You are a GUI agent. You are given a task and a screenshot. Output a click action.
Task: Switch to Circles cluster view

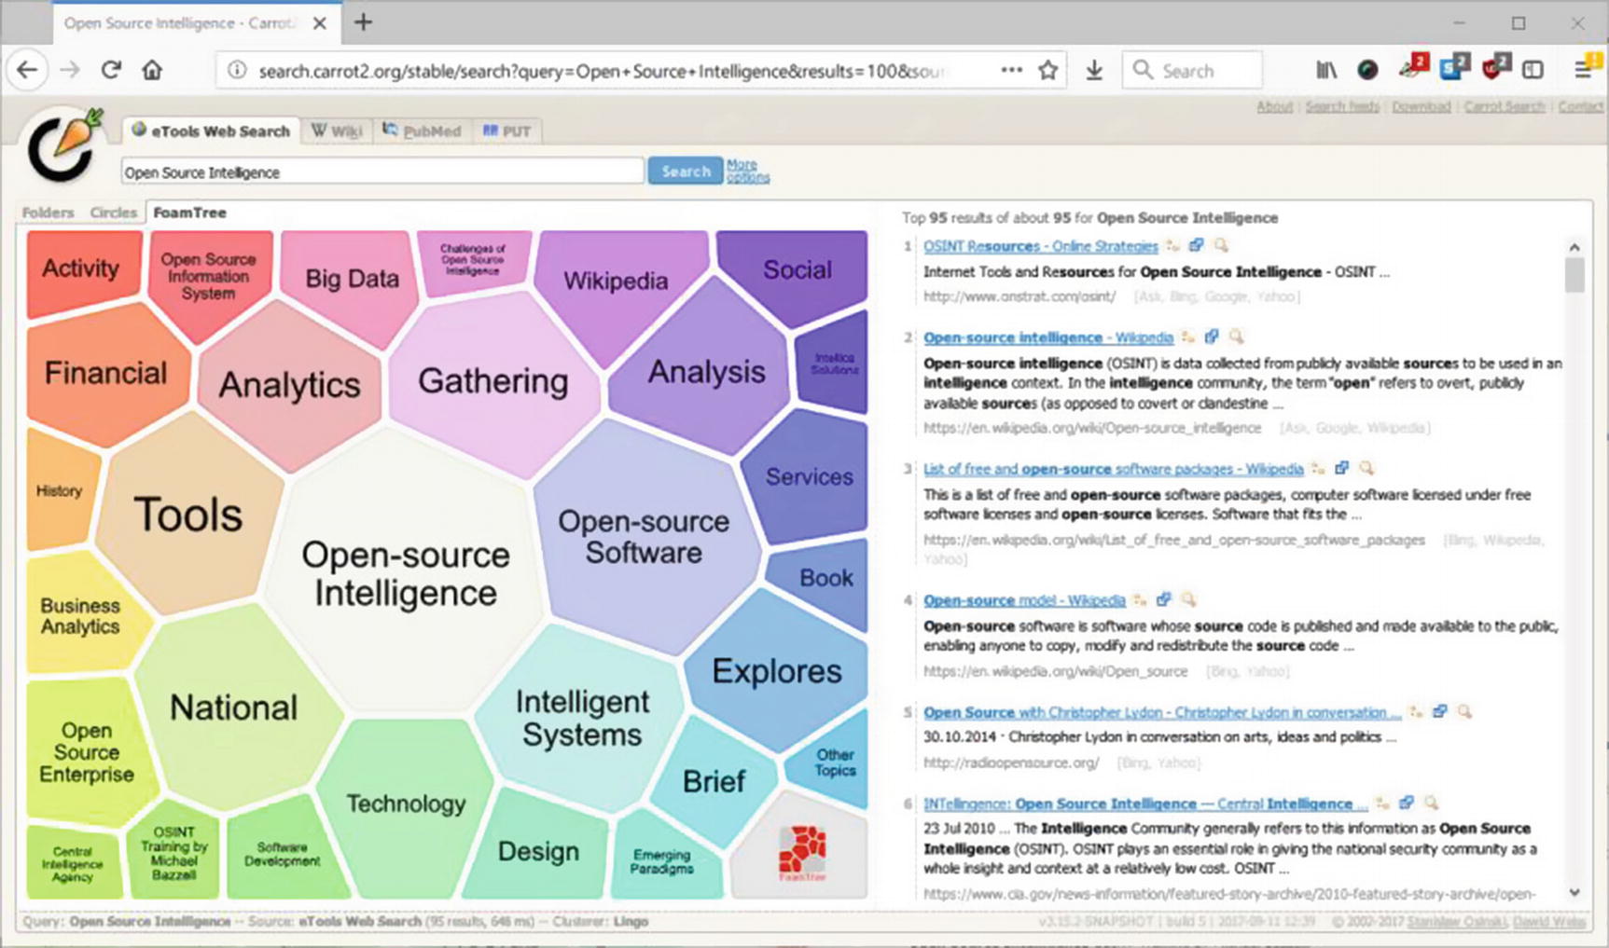[114, 213]
